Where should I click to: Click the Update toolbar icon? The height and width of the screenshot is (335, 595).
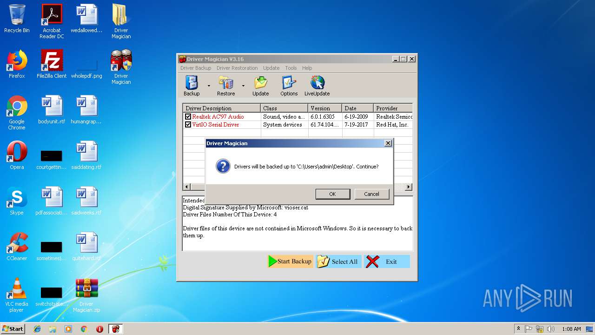tap(261, 86)
